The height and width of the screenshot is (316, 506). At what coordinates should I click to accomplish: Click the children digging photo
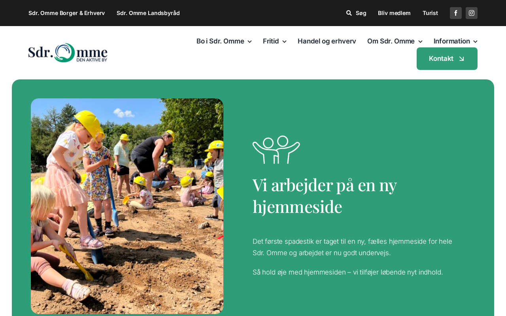click(x=127, y=206)
